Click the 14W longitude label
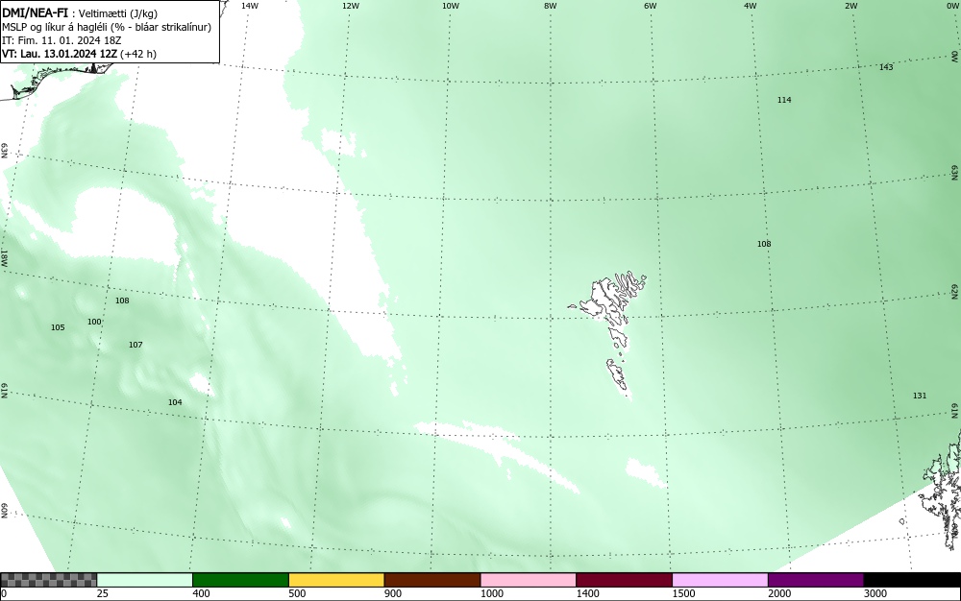The width and height of the screenshot is (961, 601). 250,6
